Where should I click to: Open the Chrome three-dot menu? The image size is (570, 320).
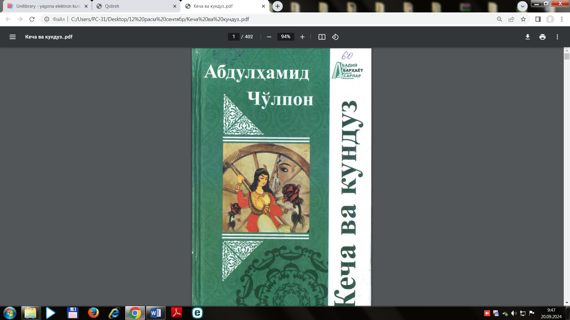click(562, 19)
